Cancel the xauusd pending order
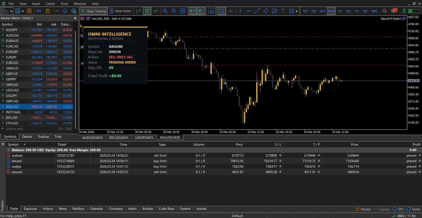This screenshot has height=218, width=422. pyautogui.click(x=420, y=172)
